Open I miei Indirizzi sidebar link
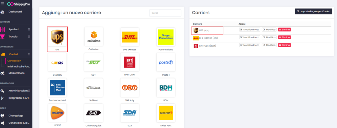 tap(18, 66)
